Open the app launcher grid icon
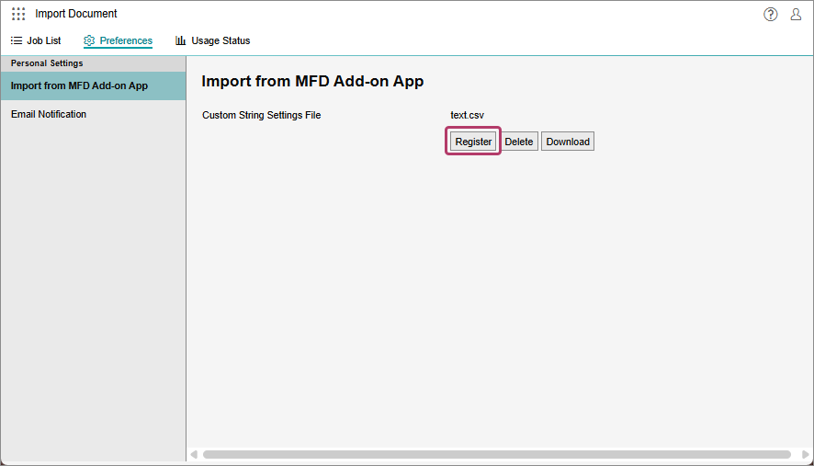Viewport: 814px width, 466px height. [18, 14]
